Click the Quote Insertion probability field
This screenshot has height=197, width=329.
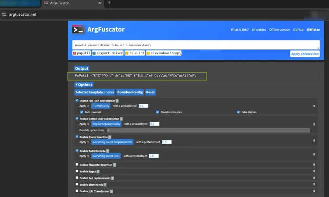[x=167, y=142]
